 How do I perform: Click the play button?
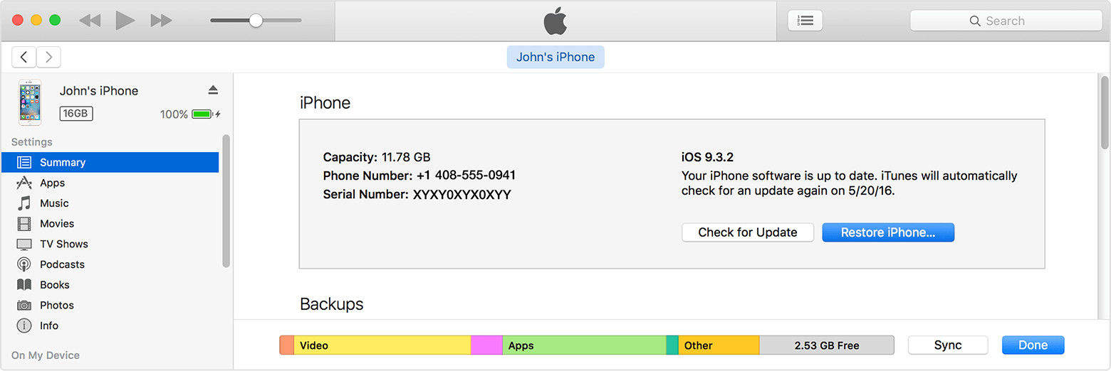pyautogui.click(x=125, y=21)
